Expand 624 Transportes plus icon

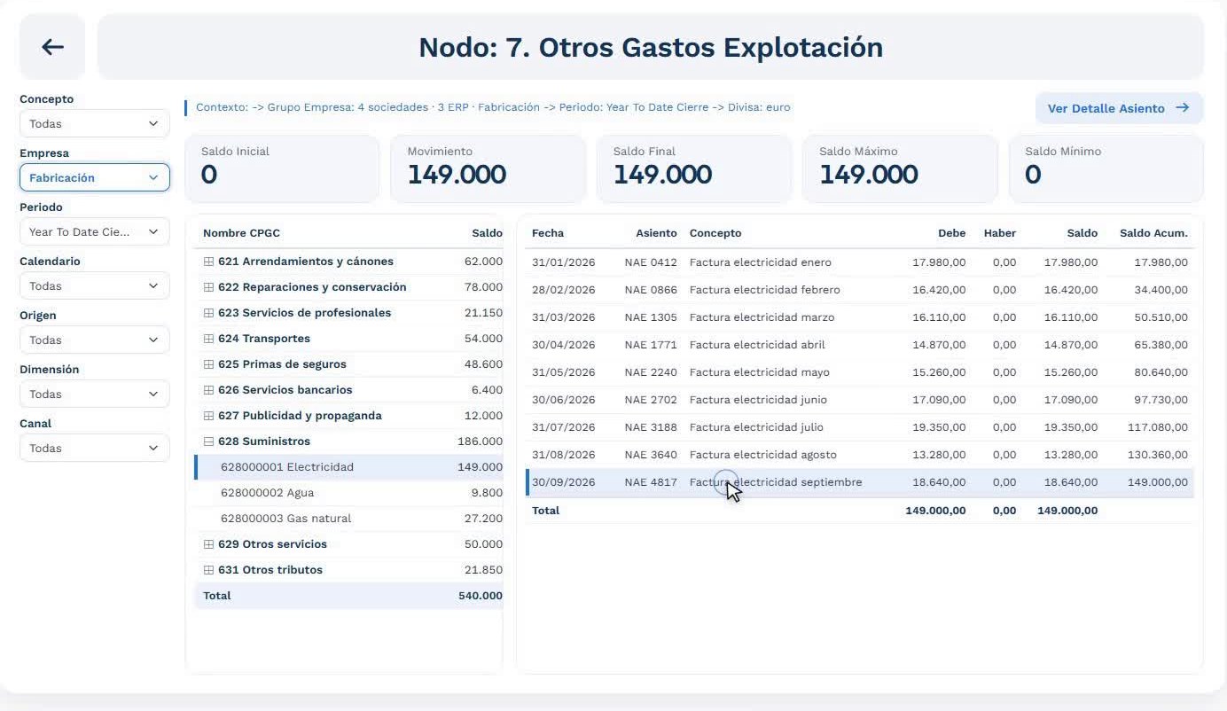click(209, 339)
